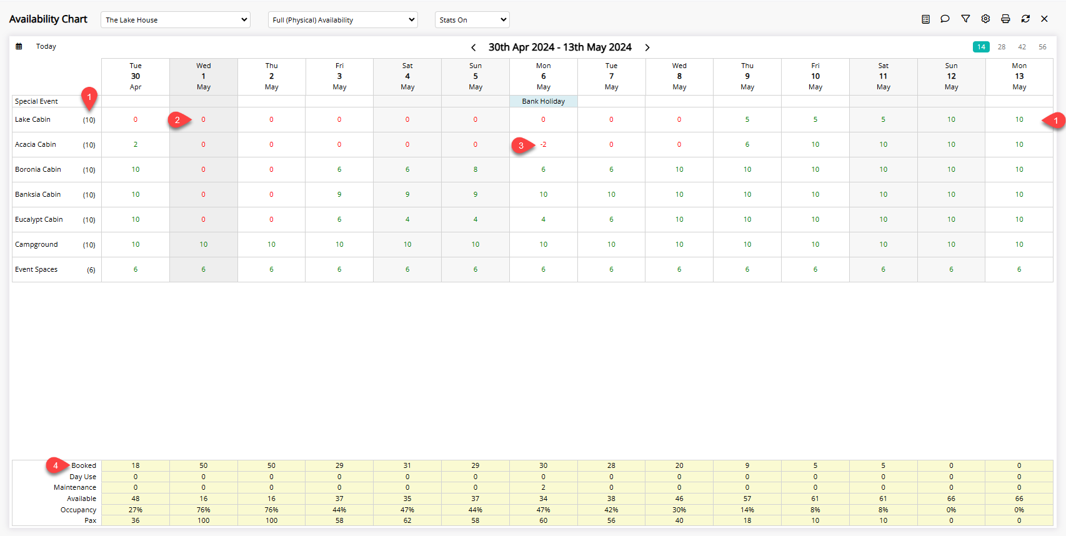Image resolution: width=1066 pixels, height=536 pixels.
Task: Click Booked value 18 for Tue 30 Apr
Action: (x=136, y=465)
